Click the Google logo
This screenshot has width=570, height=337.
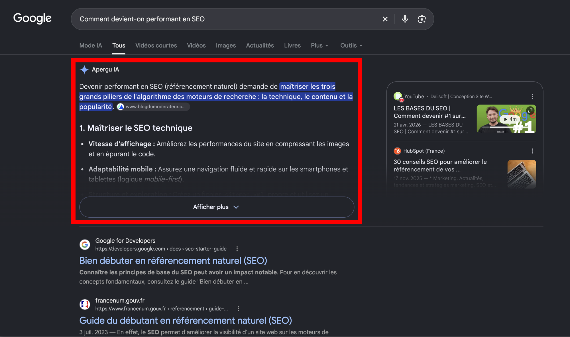coord(32,19)
